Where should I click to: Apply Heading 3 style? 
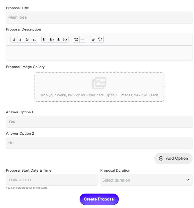click(58, 39)
